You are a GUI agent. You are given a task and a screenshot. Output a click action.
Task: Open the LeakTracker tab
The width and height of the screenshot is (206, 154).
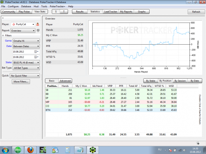click(x=111, y=11)
